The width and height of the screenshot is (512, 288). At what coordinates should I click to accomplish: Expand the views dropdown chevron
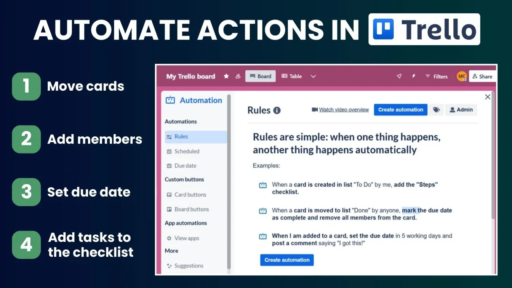[x=313, y=76]
